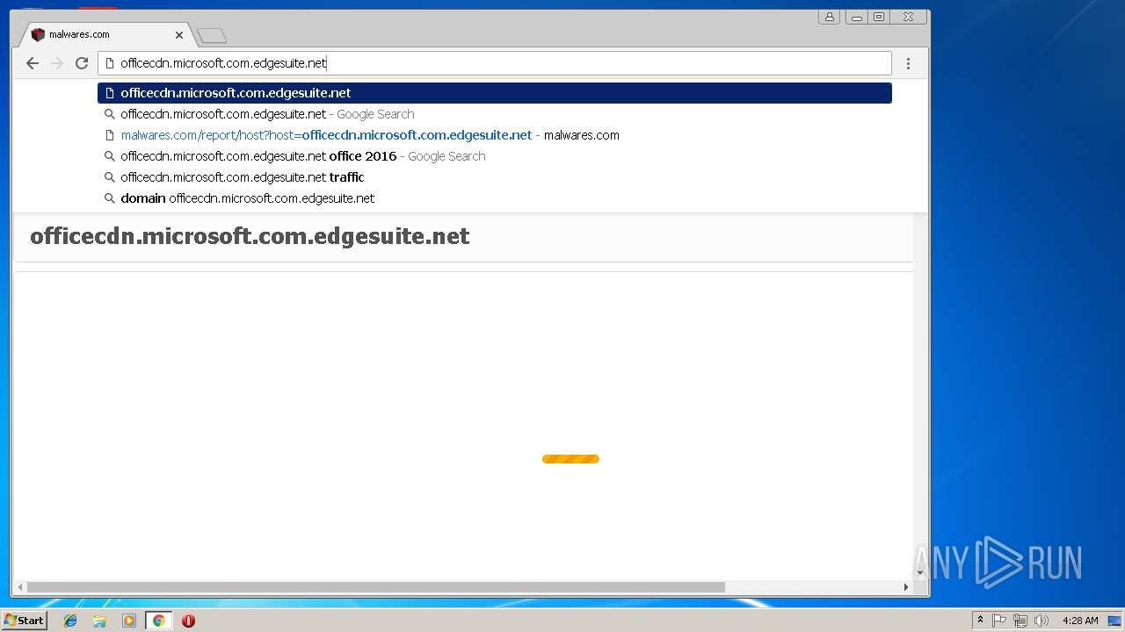Close the malwares.com tab

click(179, 35)
